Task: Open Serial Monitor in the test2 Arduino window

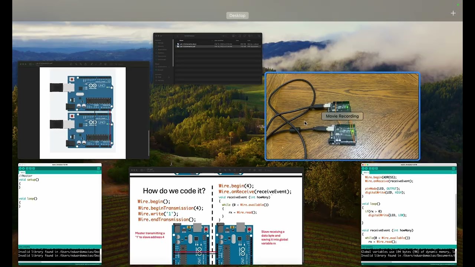Action: pos(453,168)
